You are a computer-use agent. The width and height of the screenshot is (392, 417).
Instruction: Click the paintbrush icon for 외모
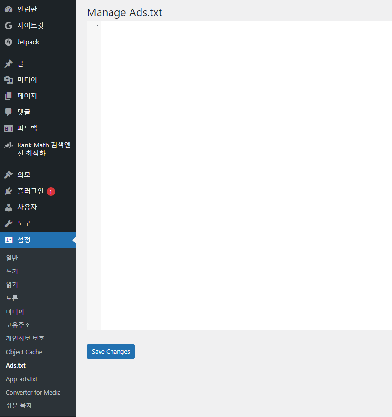coord(9,175)
